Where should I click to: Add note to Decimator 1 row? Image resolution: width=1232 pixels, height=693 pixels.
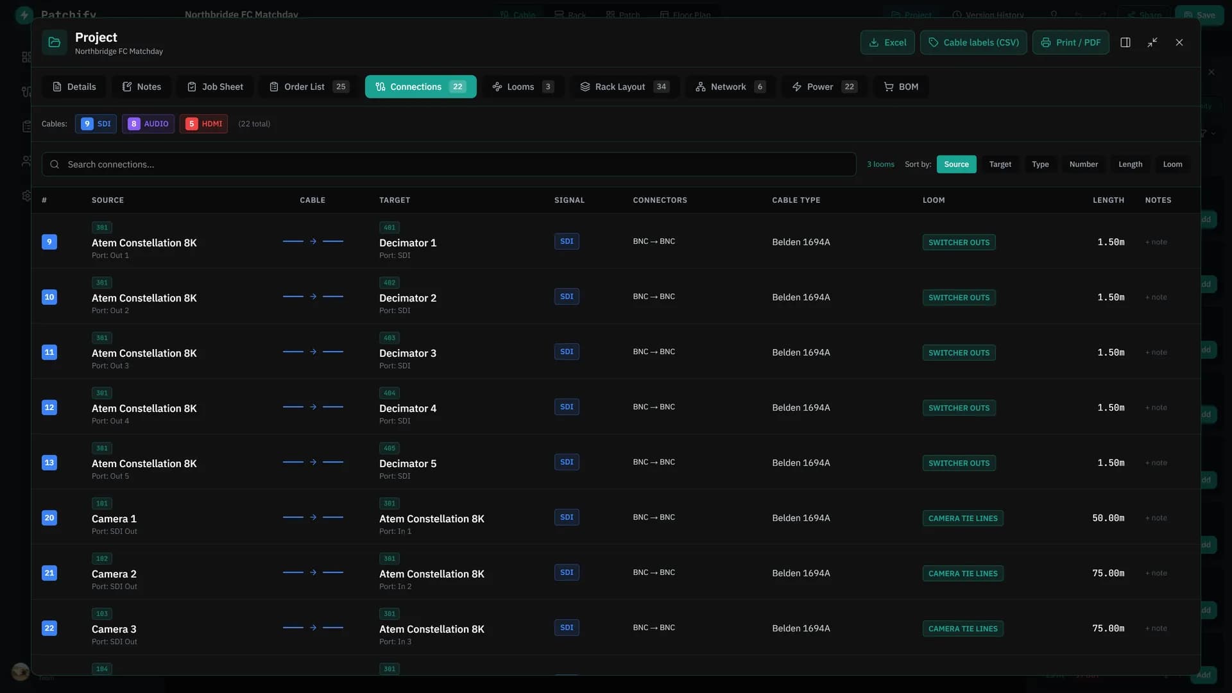click(1156, 242)
